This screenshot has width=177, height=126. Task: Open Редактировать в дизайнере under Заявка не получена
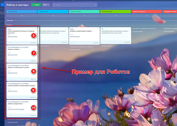click(144, 29)
